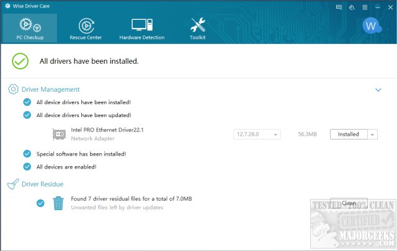Viewport: 397px width, 251px height.
Task: Click the Driver Management gear icon
Action: pyautogui.click(x=13, y=89)
